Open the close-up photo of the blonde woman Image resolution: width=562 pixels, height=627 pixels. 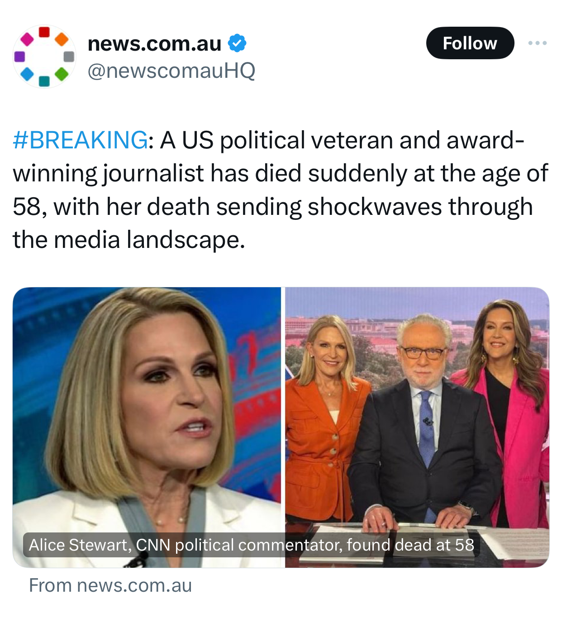(147, 427)
